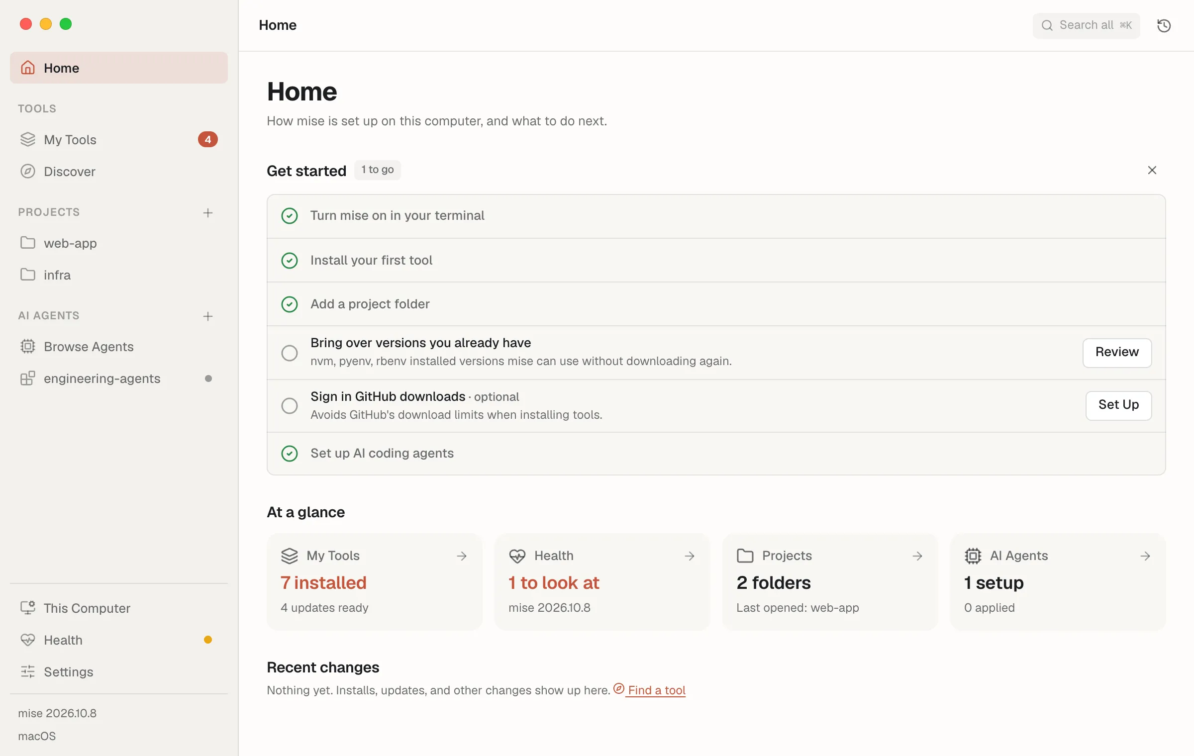Select the infra project
The width and height of the screenshot is (1194, 756).
(x=119, y=275)
